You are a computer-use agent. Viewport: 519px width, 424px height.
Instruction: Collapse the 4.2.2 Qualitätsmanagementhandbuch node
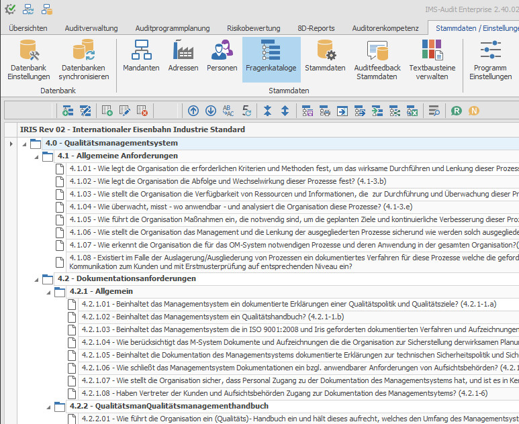pyautogui.click(x=48, y=407)
